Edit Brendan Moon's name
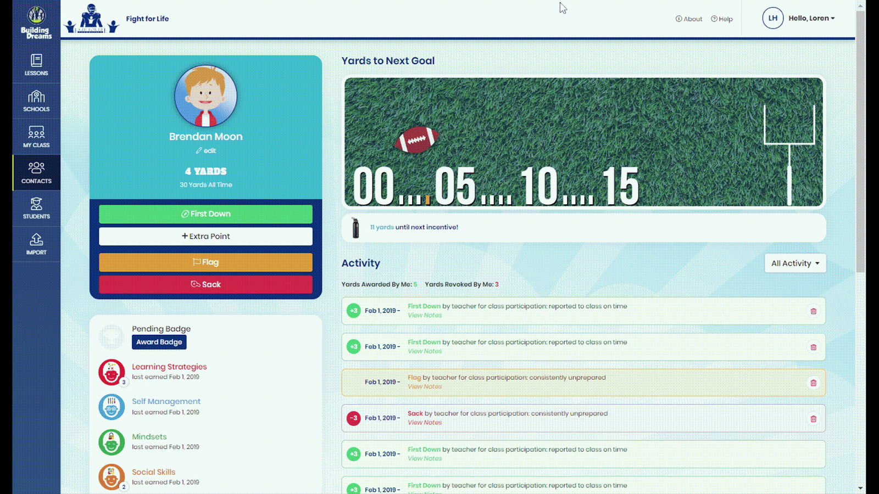 206,150
